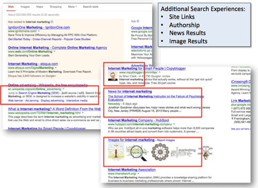Click 'Site Links' bullet text in callout
The width and height of the screenshot is (258, 188).
tap(182, 17)
